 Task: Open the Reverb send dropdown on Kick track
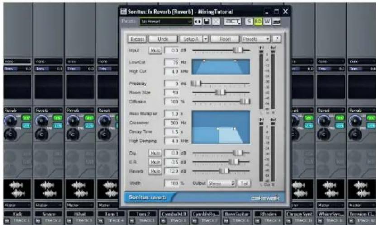click(17, 110)
